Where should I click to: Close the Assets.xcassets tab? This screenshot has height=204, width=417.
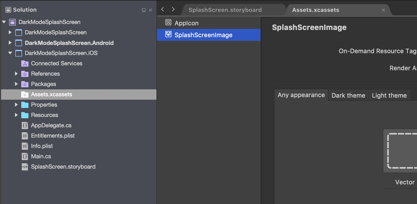[x=383, y=10]
